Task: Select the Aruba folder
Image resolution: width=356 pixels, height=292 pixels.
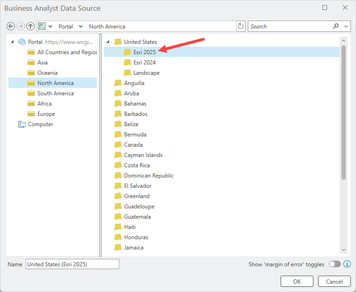Action: click(x=126, y=93)
